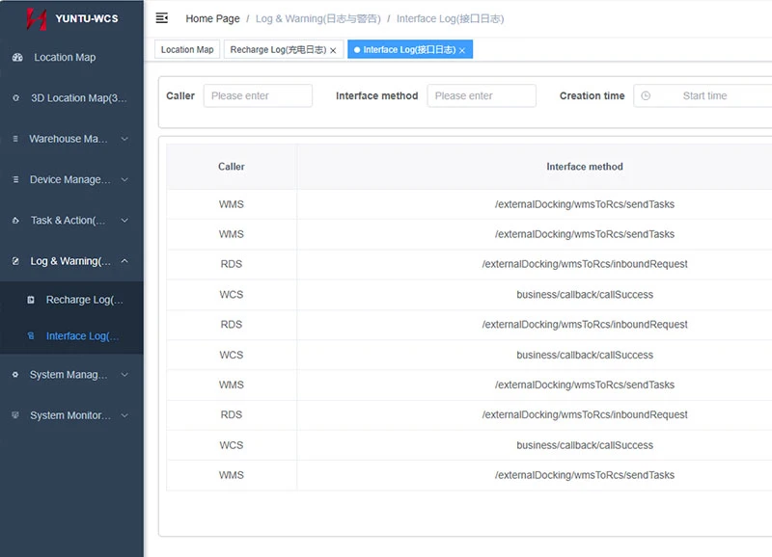The height and width of the screenshot is (557, 772).
Task: Focus the Caller search input field
Action: click(x=258, y=95)
